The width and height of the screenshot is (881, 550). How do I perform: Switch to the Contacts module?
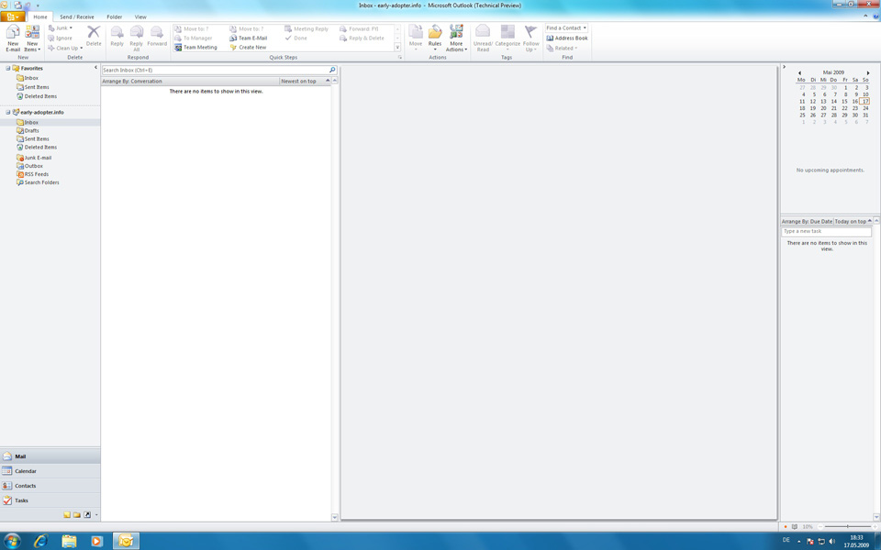50,486
